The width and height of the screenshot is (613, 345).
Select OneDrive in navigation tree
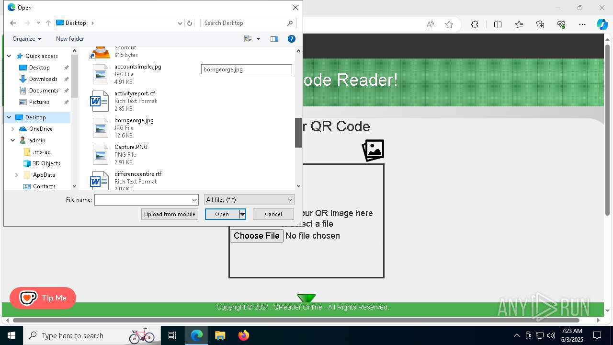pyautogui.click(x=41, y=129)
